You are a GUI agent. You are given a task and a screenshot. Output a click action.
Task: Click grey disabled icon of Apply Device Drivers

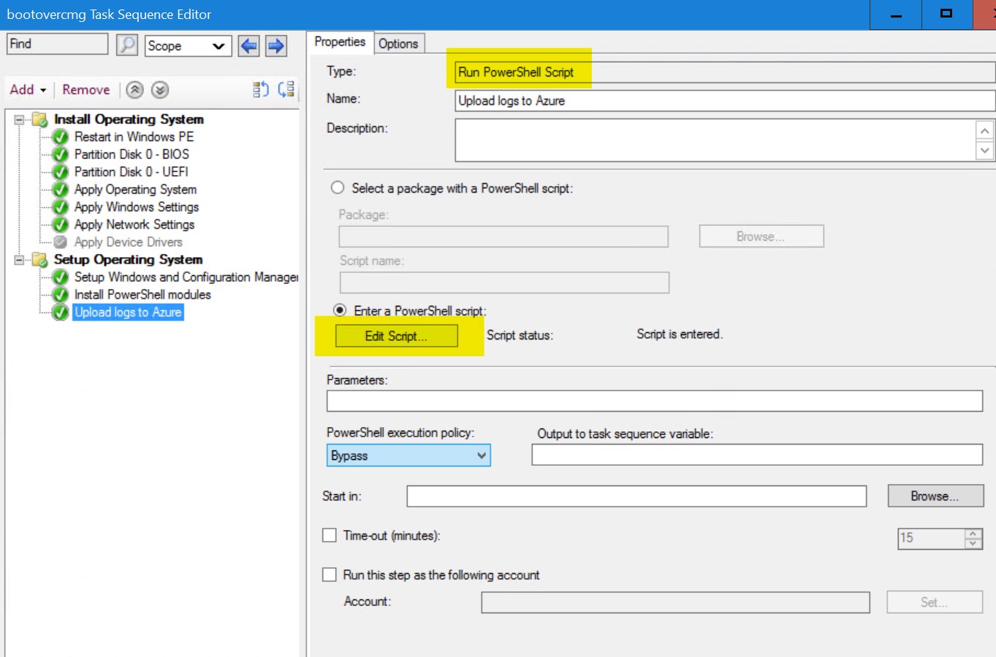(x=61, y=242)
